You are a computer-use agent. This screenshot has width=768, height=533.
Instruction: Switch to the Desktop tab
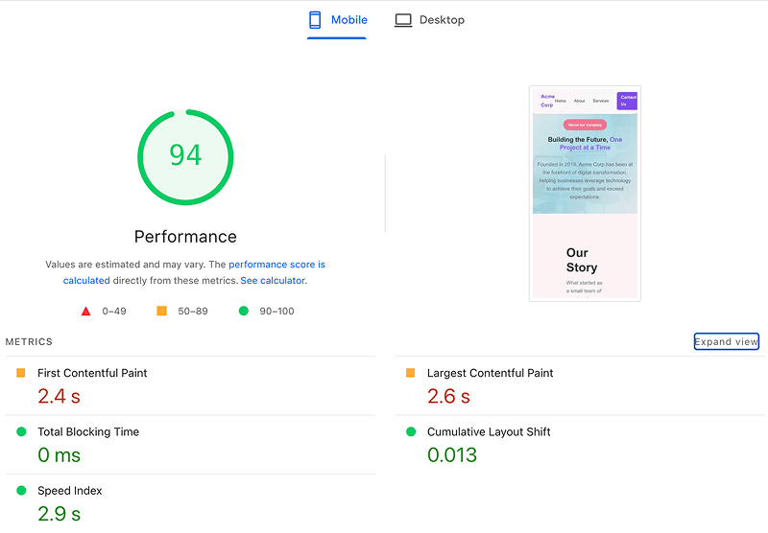point(429,20)
